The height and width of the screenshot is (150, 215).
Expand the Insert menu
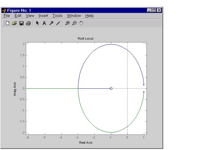point(43,16)
